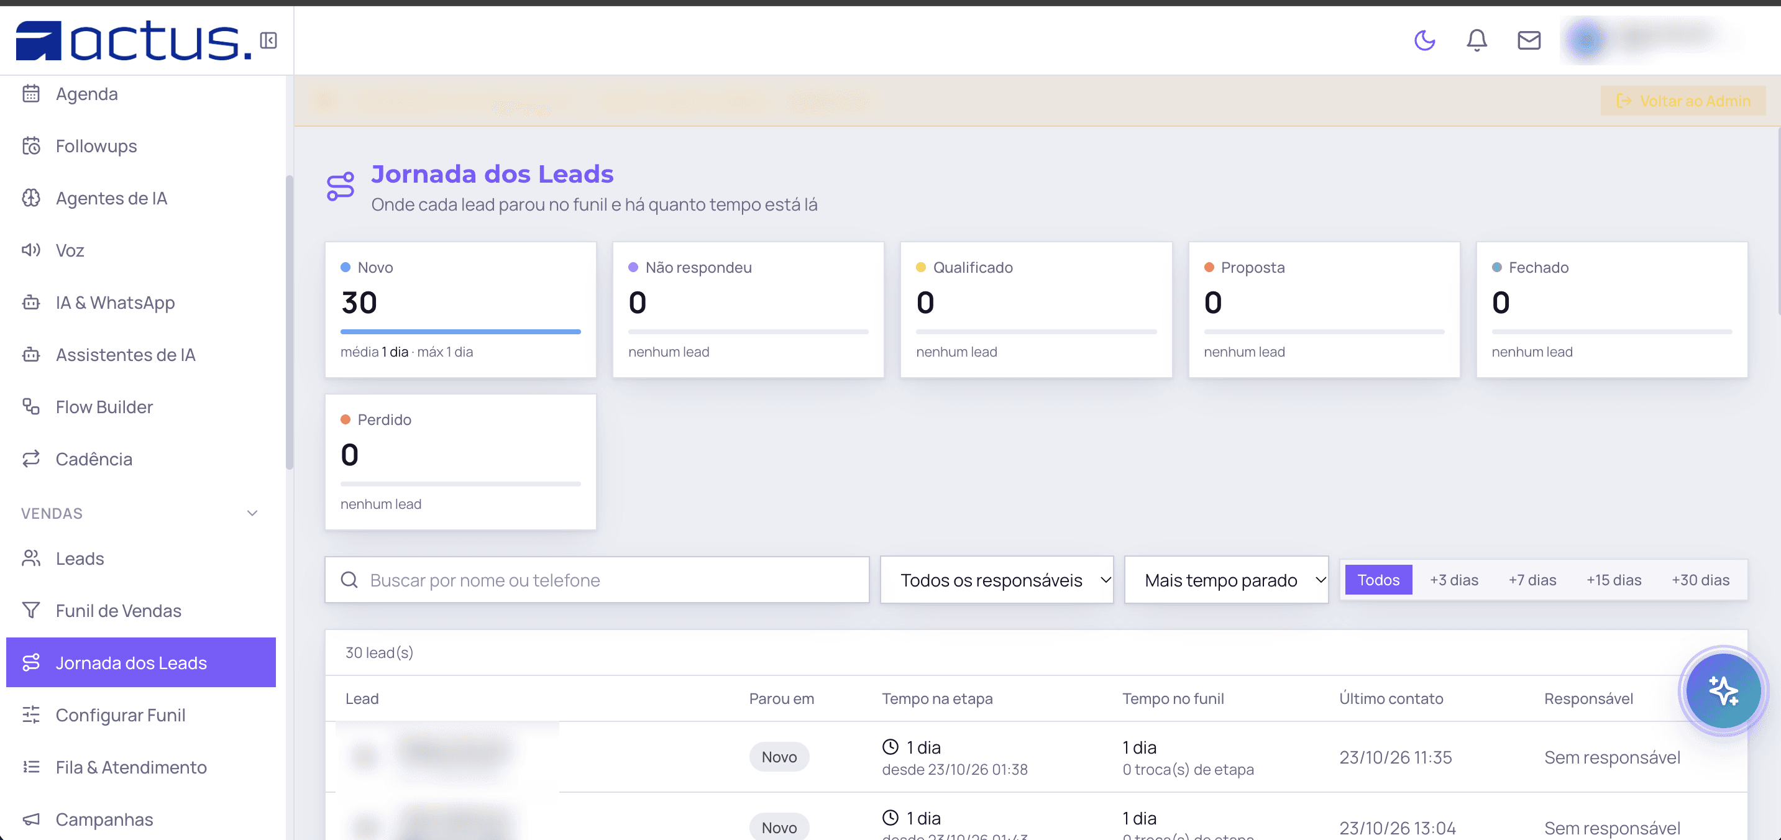Collapse the sidebar with the panel icon

click(268, 41)
